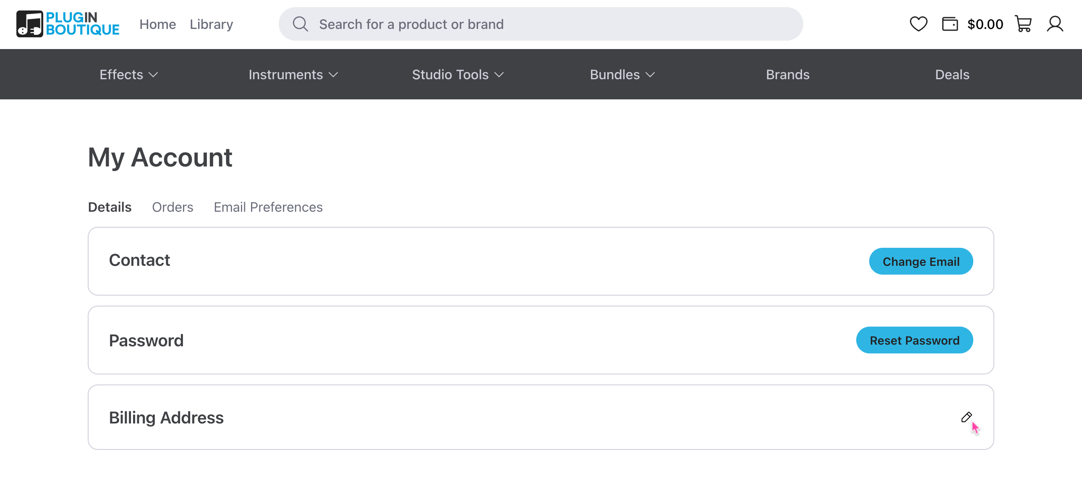Expand the Instruments dropdown menu
Viewport: 1082px width, 496px height.
293,75
